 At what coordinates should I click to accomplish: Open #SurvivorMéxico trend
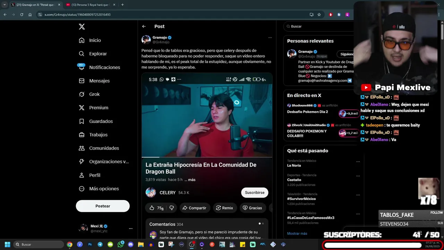coord(301,199)
